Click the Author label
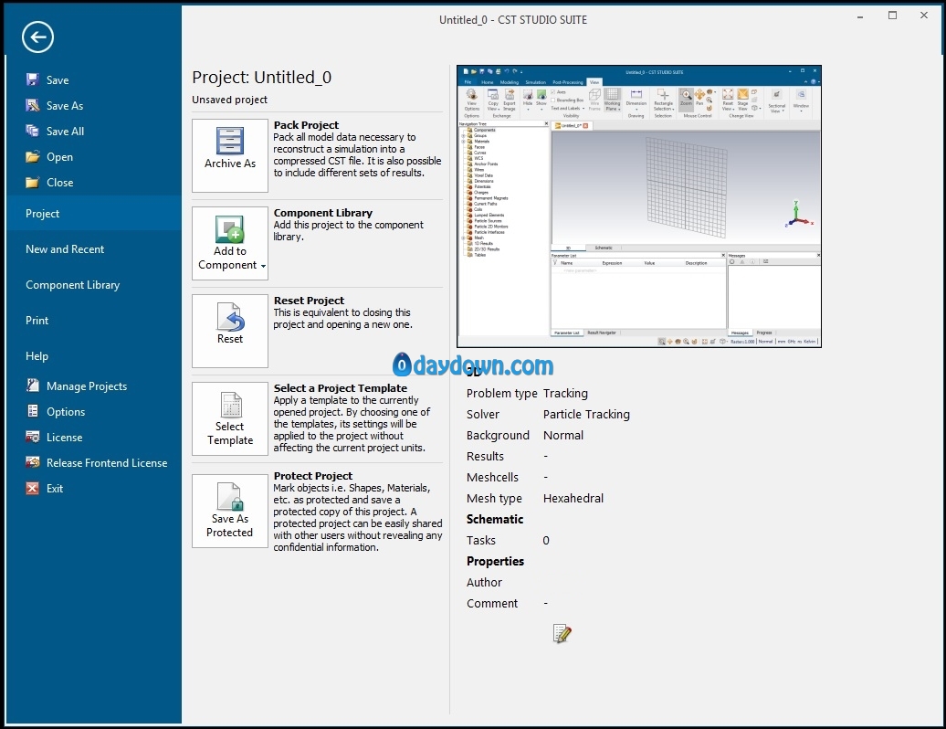 pos(484,582)
